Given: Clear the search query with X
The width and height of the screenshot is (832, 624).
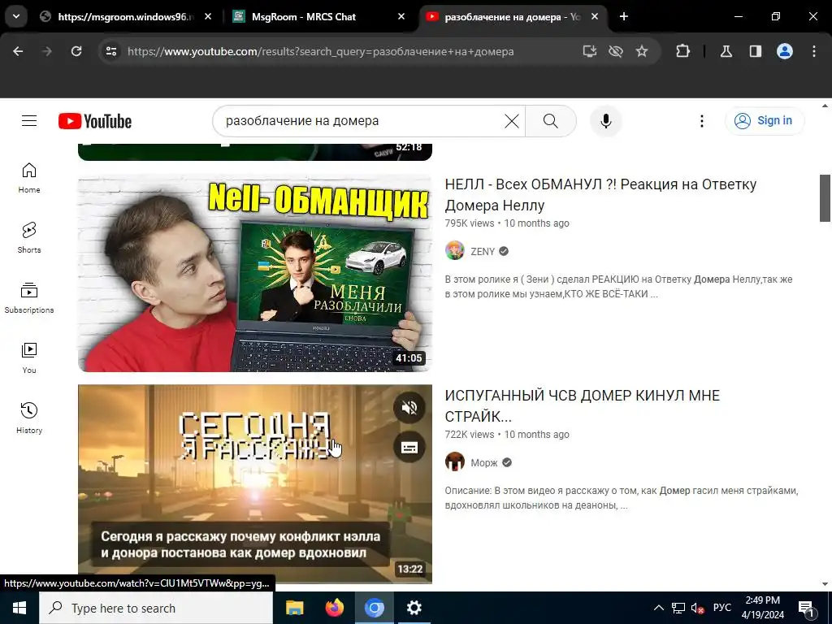Looking at the screenshot, I should click(512, 121).
